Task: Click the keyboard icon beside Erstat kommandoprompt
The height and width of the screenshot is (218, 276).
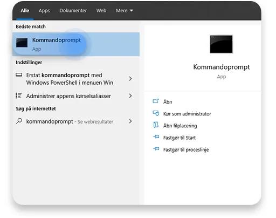Action: 19,75
